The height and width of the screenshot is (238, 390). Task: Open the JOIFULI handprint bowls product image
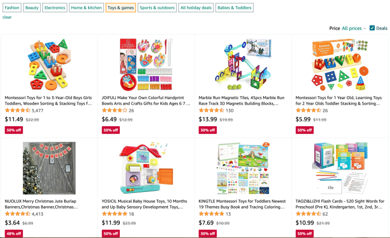[146, 63]
